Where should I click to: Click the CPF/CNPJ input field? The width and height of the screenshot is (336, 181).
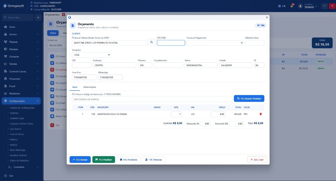(171, 43)
